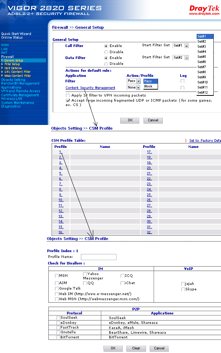Select Set#5 in the filter set list

click(205, 57)
